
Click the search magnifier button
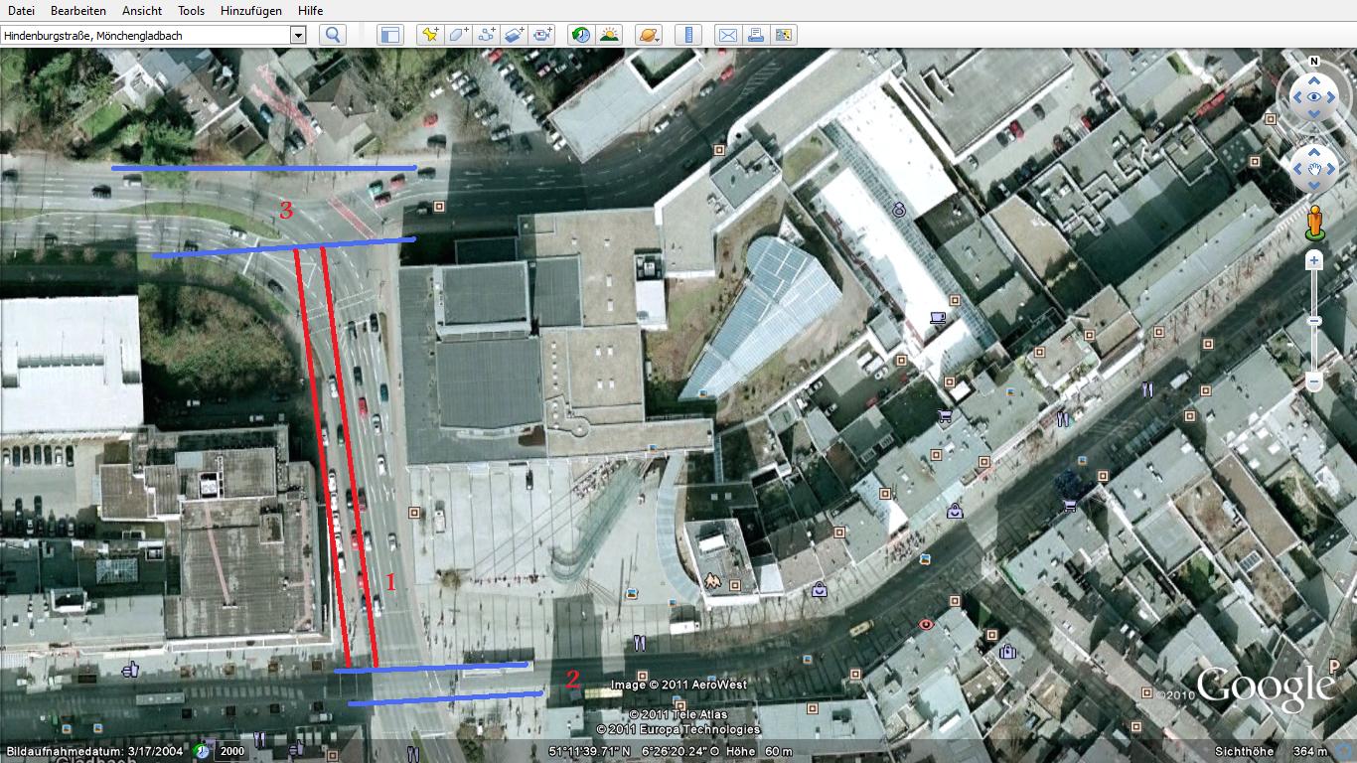coord(333,35)
